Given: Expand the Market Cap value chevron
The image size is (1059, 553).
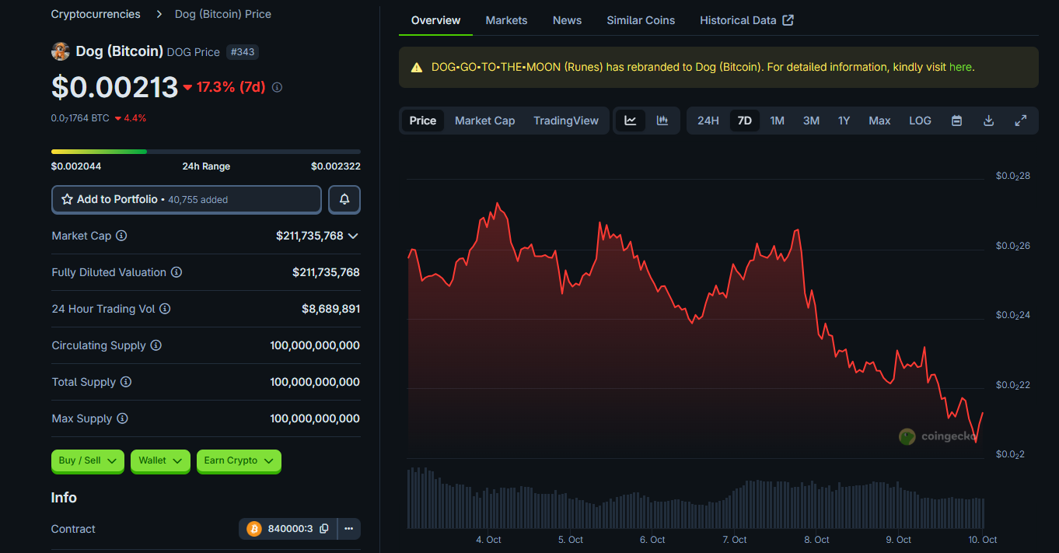Looking at the screenshot, I should pos(353,236).
